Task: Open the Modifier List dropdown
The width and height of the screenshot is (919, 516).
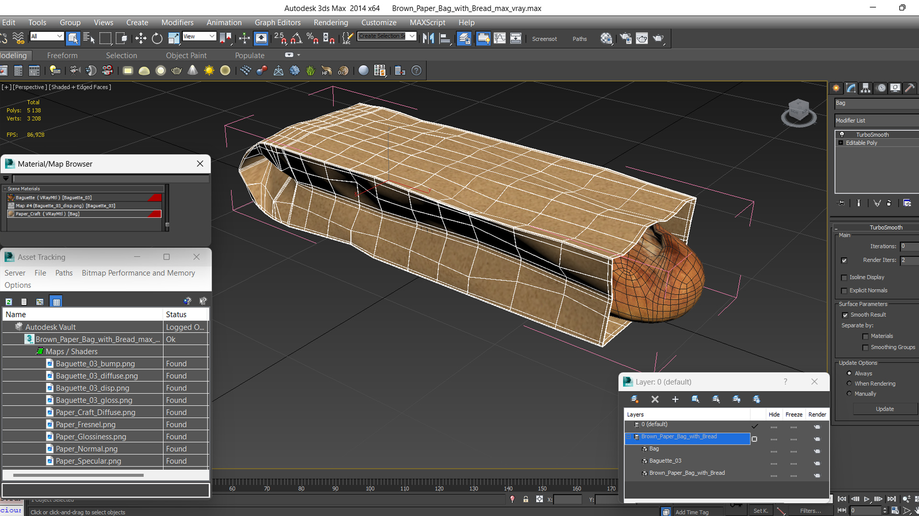Action: coord(876,120)
